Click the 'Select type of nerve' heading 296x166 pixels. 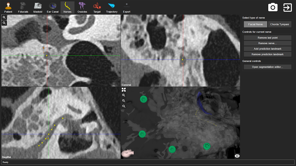click(x=254, y=18)
